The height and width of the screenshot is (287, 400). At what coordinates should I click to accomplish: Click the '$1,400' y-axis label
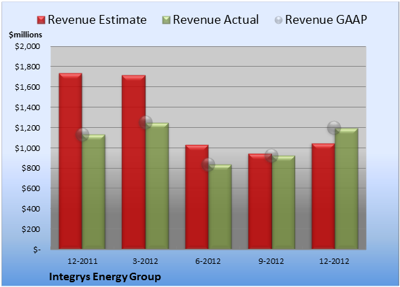pyautogui.click(x=27, y=107)
